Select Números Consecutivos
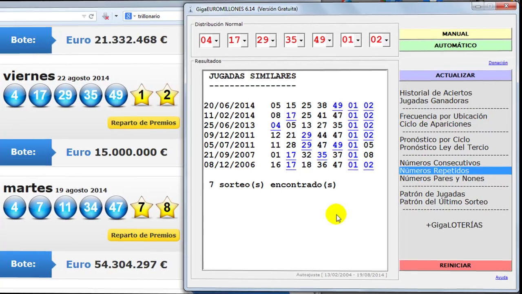 pos(440,163)
